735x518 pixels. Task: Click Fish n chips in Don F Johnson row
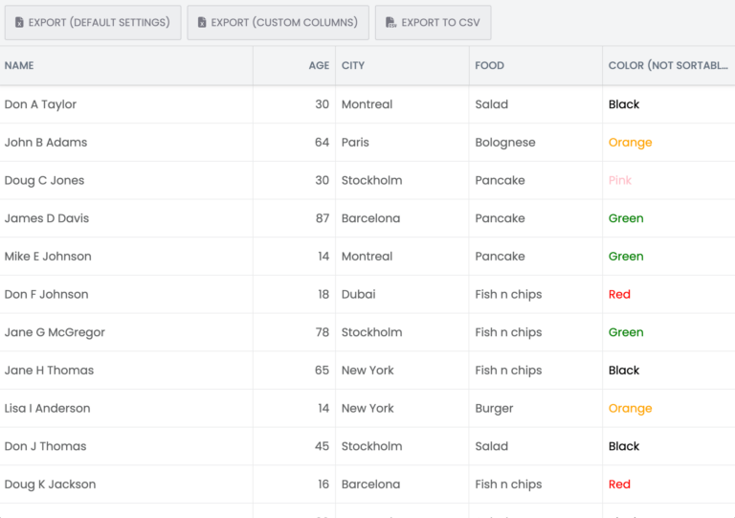pos(508,294)
